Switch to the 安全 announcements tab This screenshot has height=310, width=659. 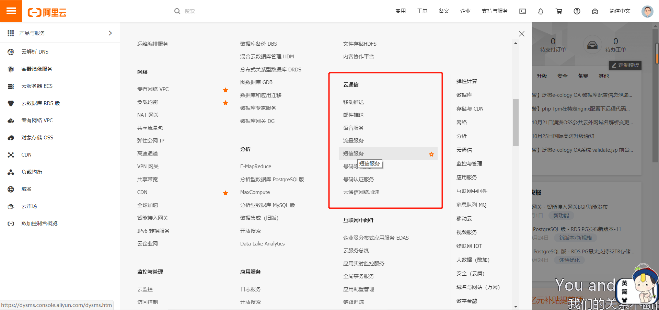(562, 76)
